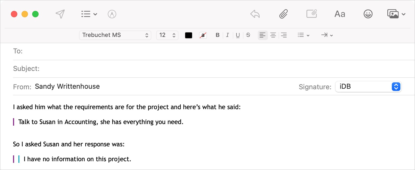415x170 pixels.
Task: Click the Markup pen icon
Action: click(x=112, y=14)
